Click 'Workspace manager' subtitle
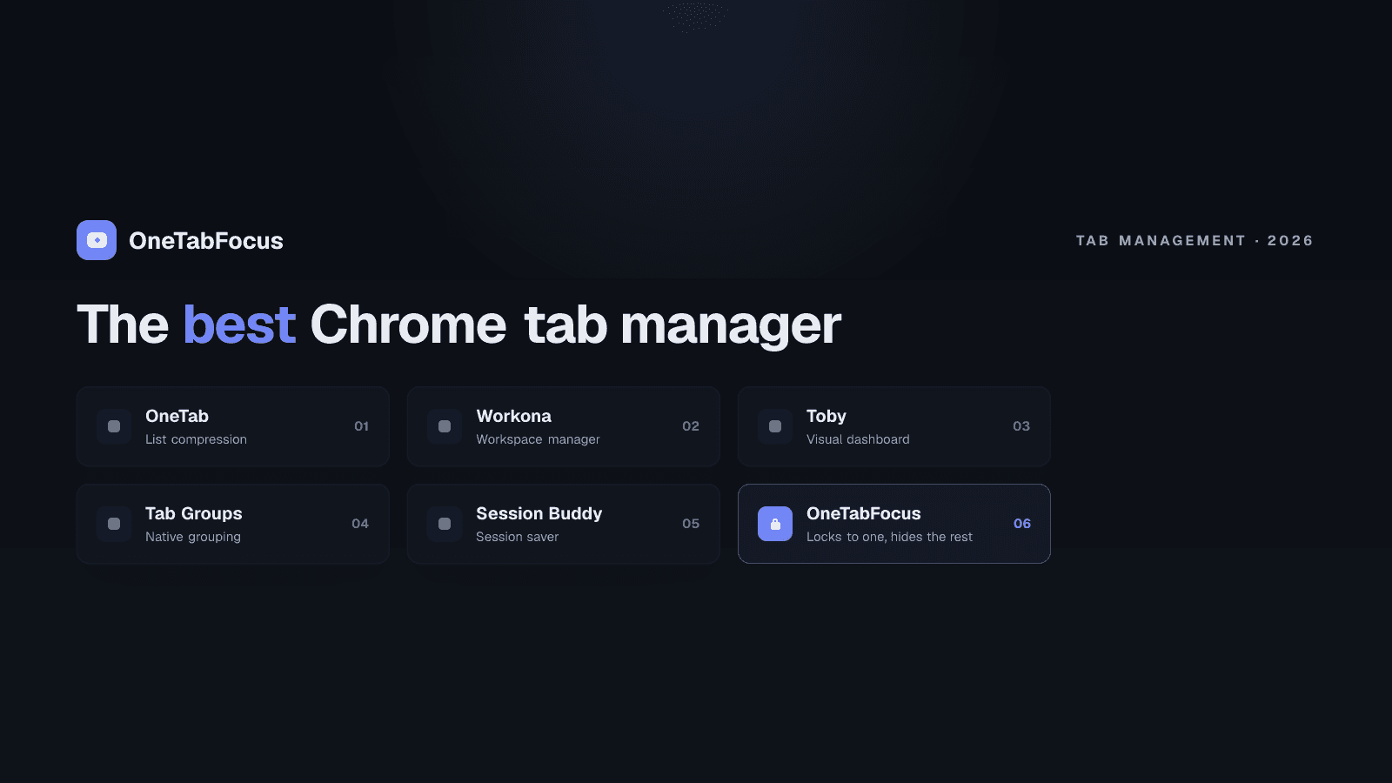Screen dimensions: 1392x783 click(538, 439)
